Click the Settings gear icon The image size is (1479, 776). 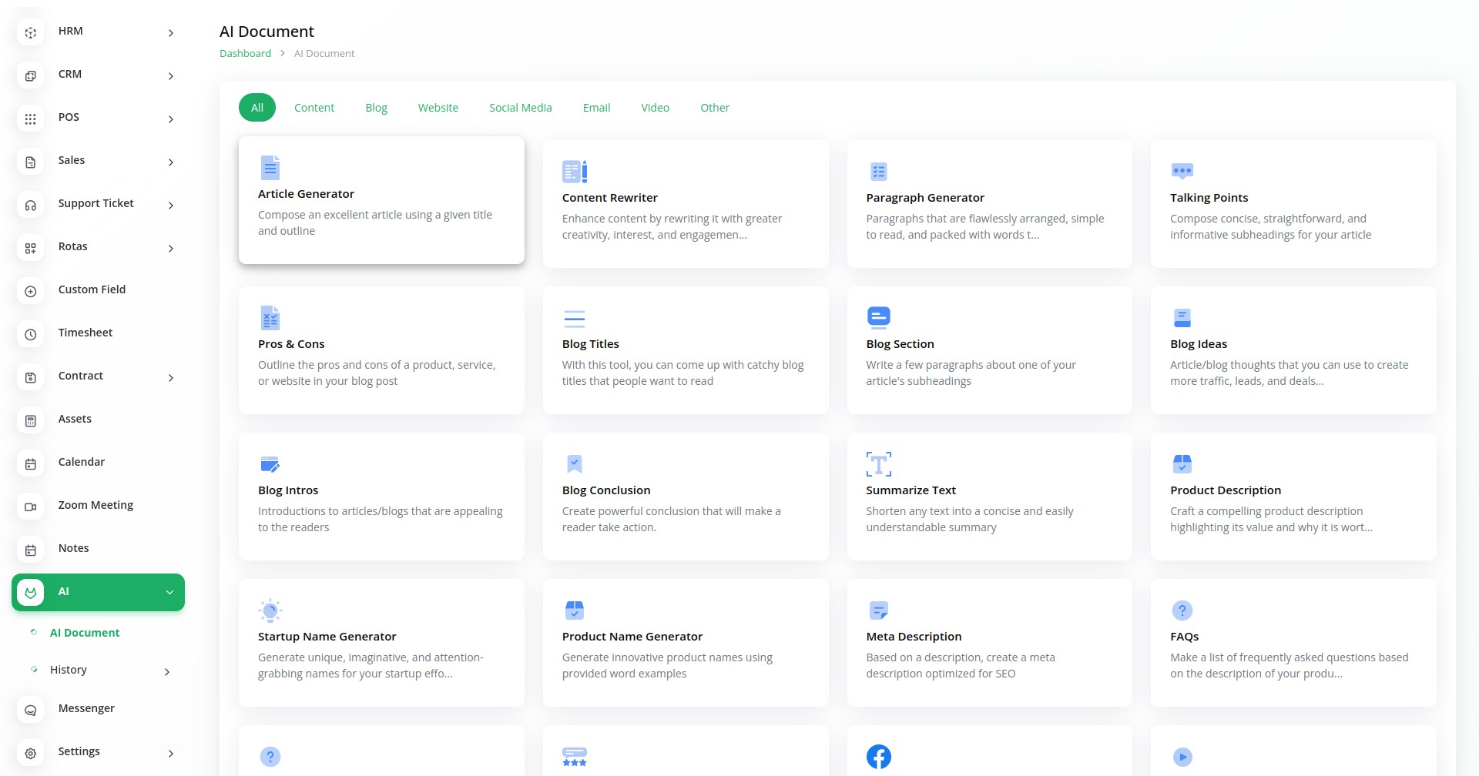point(31,753)
